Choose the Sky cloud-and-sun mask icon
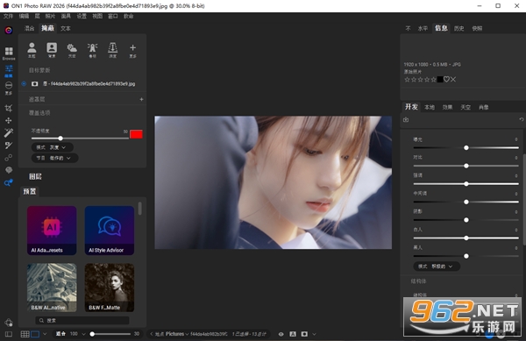This screenshot has height=341, width=526. (72, 48)
